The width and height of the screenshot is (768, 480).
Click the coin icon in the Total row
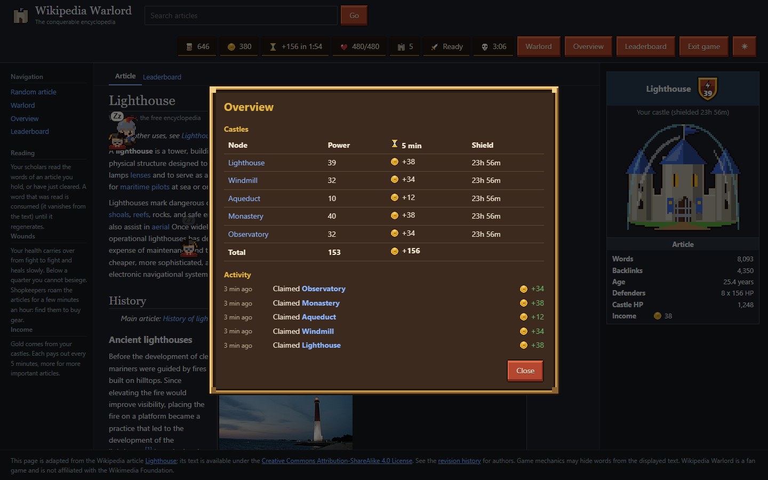(395, 251)
